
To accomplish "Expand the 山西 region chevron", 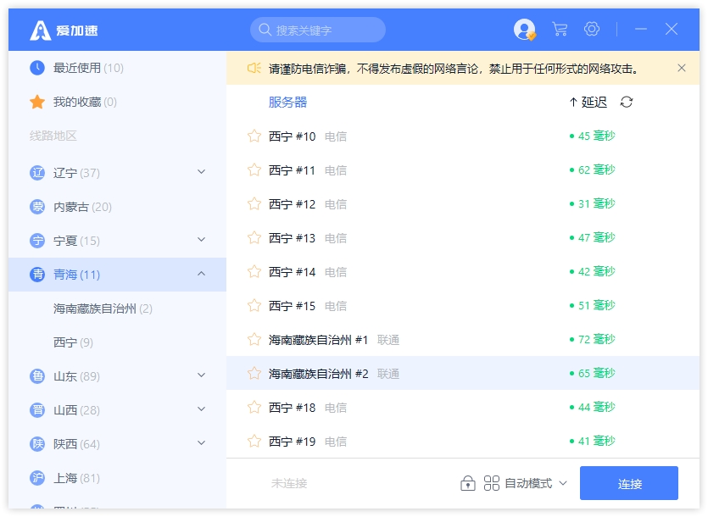I will click(x=202, y=409).
